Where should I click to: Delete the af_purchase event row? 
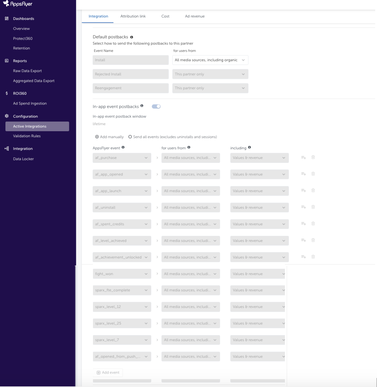click(x=313, y=157)
